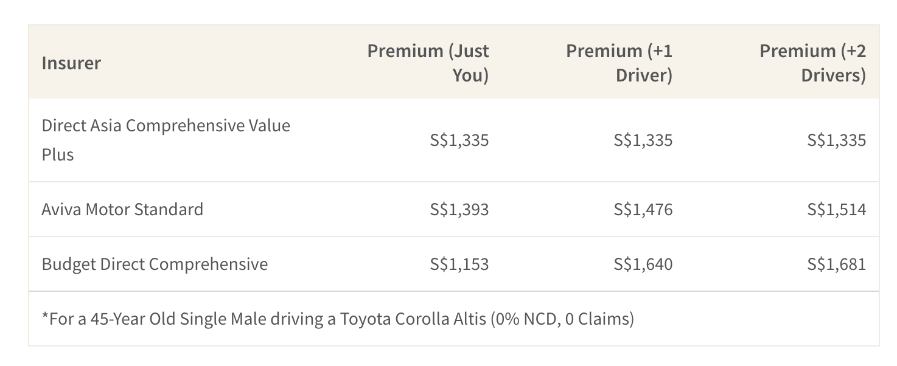
Task: Select the Toyota Corolla Altis text
Action: [414, 319]
